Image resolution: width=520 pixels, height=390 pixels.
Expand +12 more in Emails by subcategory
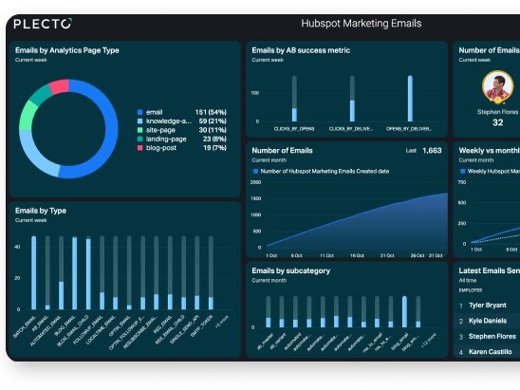click(429, 341)
